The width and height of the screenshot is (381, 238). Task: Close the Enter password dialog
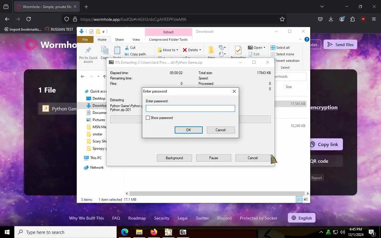click(234, 91)
